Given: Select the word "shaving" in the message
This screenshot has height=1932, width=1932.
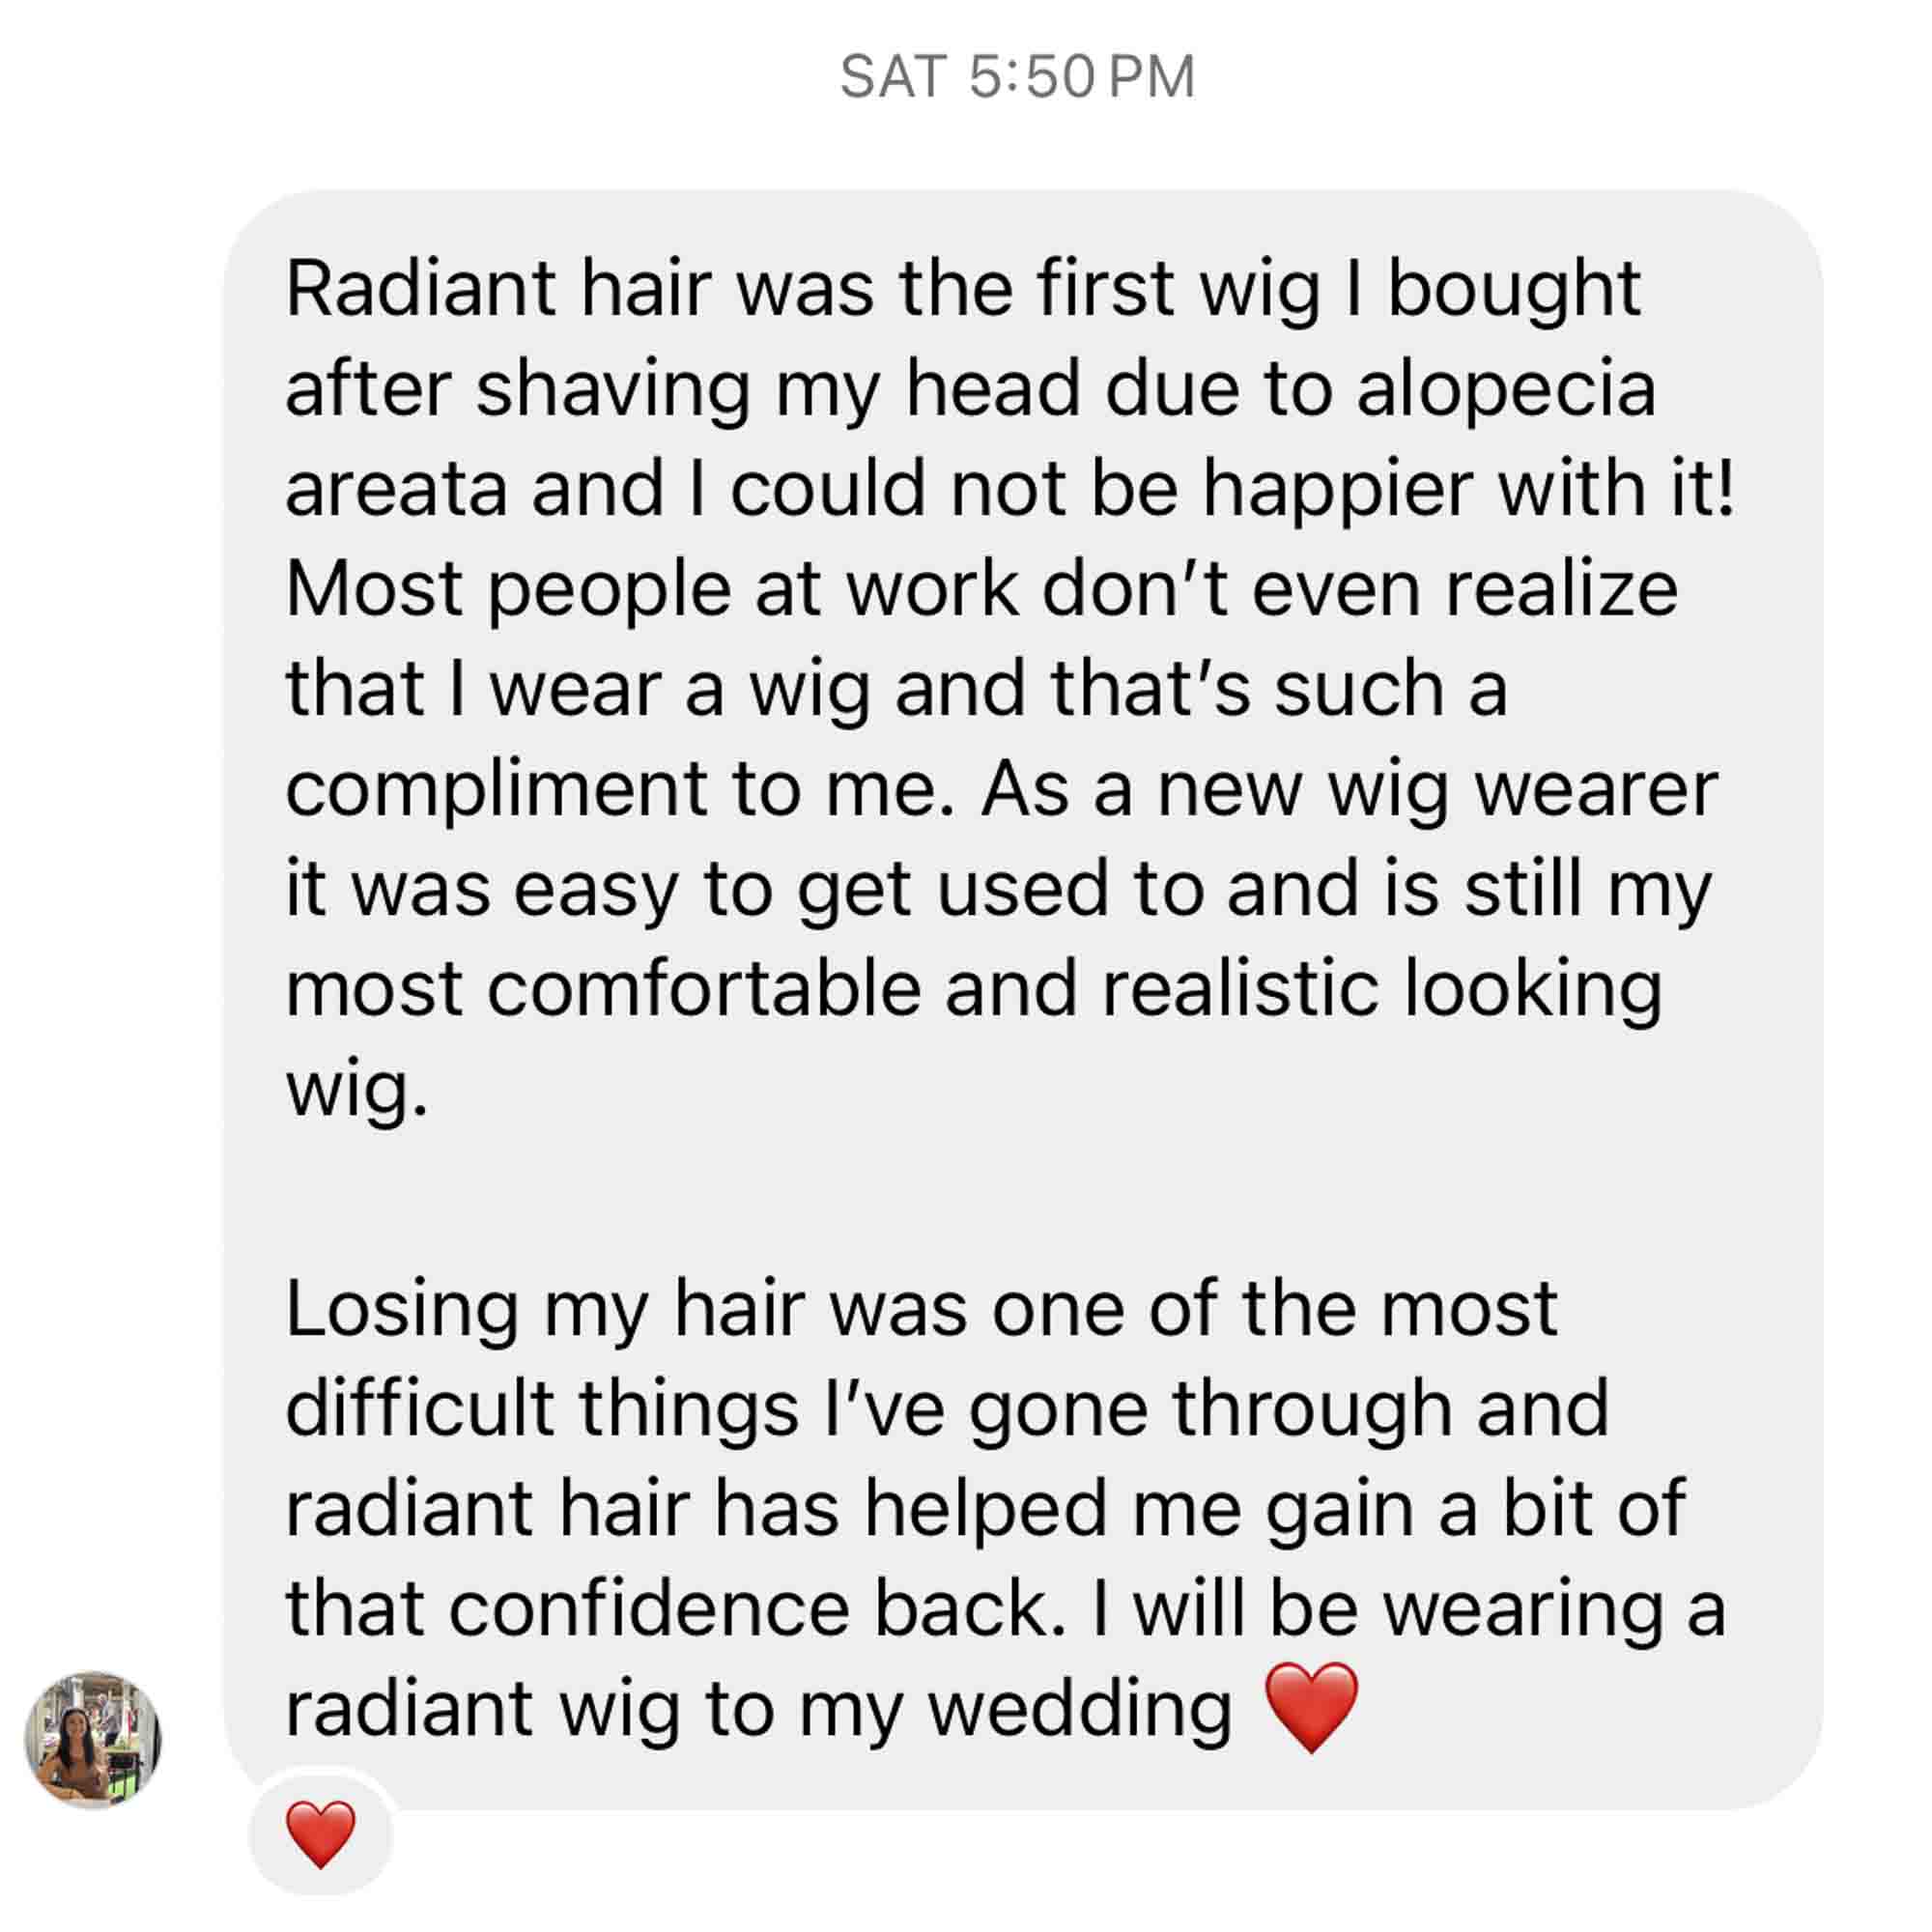Looking at the screenshot, I should tap(613, 390).
